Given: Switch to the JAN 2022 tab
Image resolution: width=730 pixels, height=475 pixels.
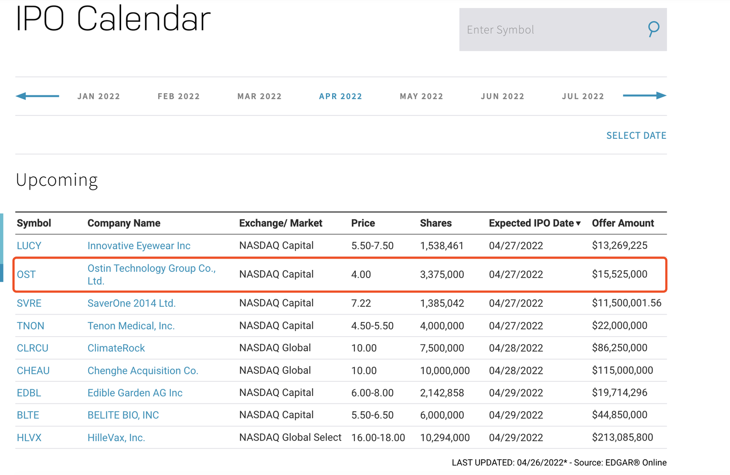Looking at the screenshot, I should pyautogui.click(x=99, y=96).
